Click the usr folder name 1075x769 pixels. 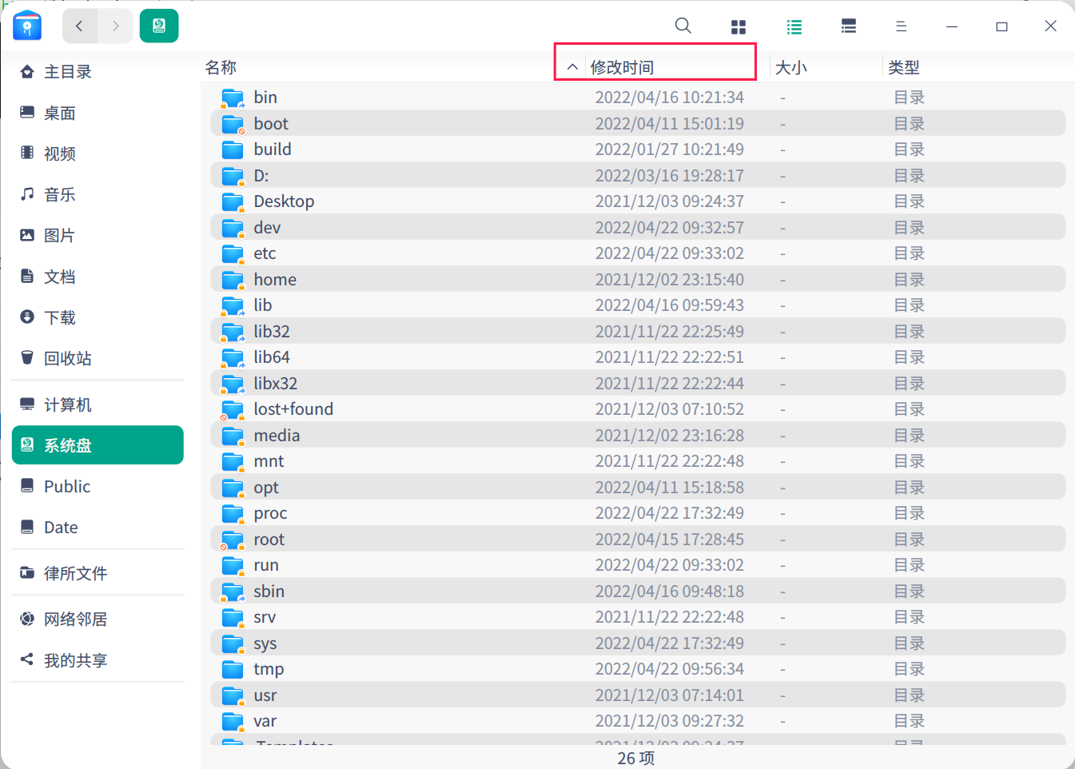[265, 695]
